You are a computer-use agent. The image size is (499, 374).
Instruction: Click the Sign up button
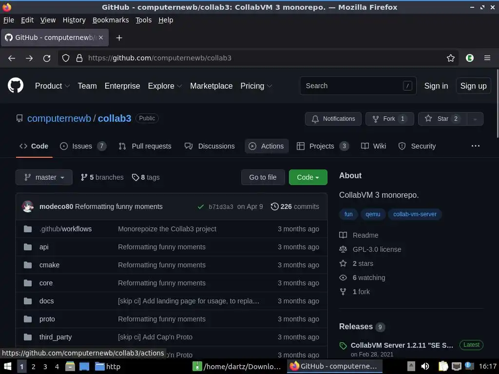(x=473, y=86)
